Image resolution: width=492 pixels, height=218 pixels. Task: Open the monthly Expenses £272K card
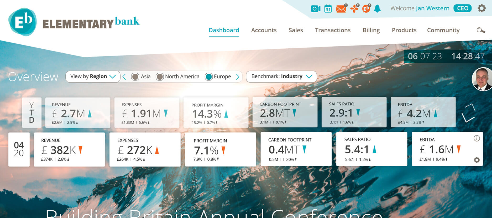point(145,149)
